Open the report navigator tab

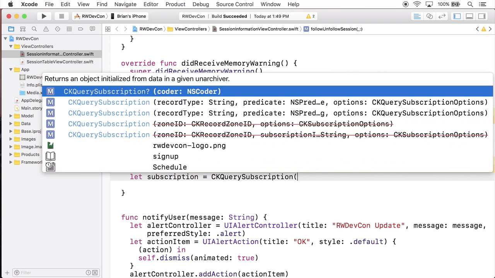point(92,29)
